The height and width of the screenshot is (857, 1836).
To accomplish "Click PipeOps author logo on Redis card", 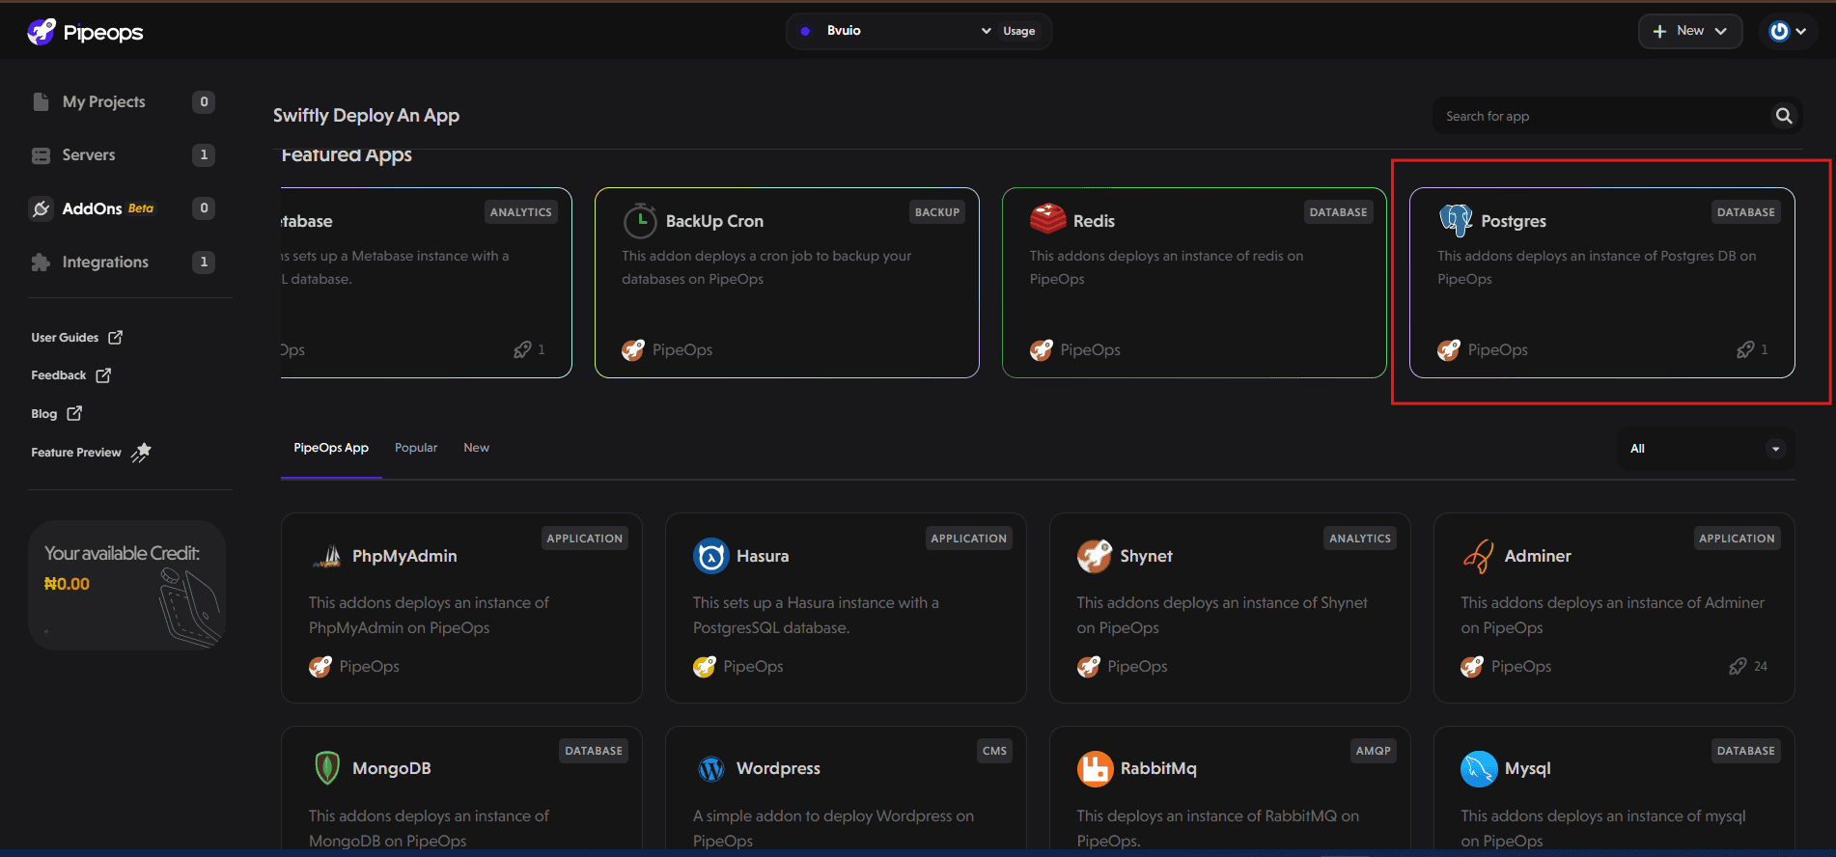I will [x=1042, y=349].
